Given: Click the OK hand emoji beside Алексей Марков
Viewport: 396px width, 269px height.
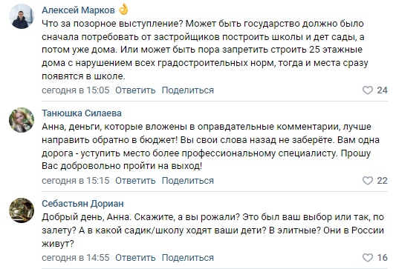Looking at the screenshot, I should pos(123,10).
